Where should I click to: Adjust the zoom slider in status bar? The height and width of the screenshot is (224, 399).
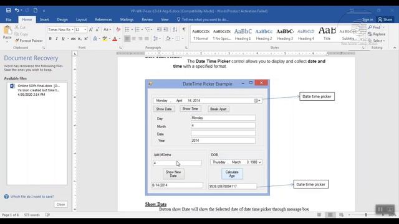(366, 215)
